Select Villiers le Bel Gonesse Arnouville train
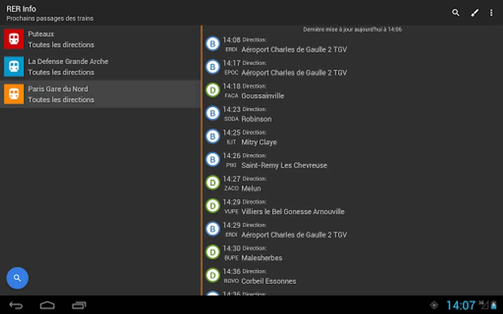The image size is (503, 314). (353, 207)
